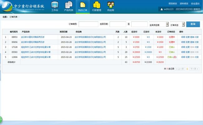Click the 下一页 next page button
This screenshot has width=203, height=125.
(194, 69)
